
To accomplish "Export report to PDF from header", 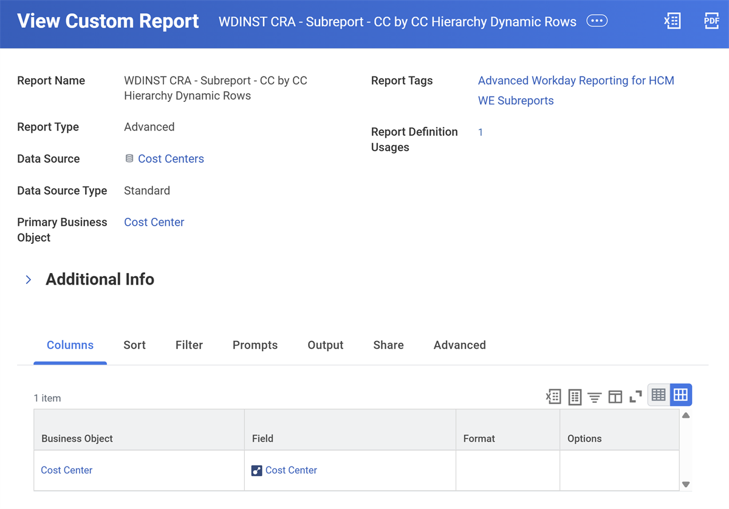I will (x=711, y=21).
